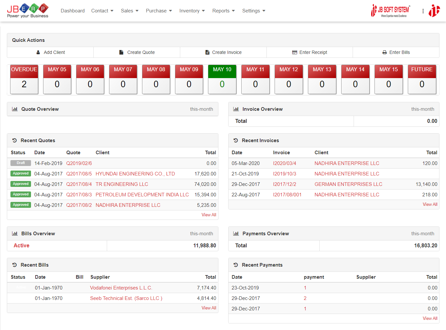Click Approved badge on Q2017/08/4 row
Screen dimensions: 446x330
[21, 184]
